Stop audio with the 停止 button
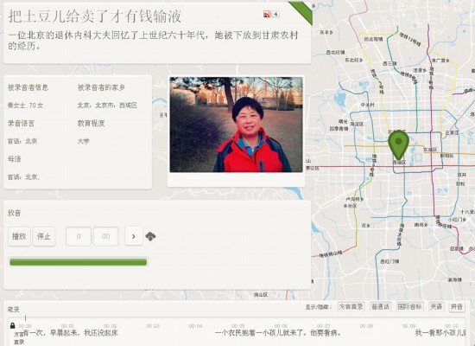Viewport: 475px width, 346px height. pos(44,236)
